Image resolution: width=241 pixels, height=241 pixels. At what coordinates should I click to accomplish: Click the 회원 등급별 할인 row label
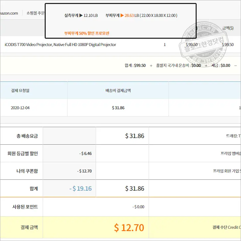[x=23, y=153]
